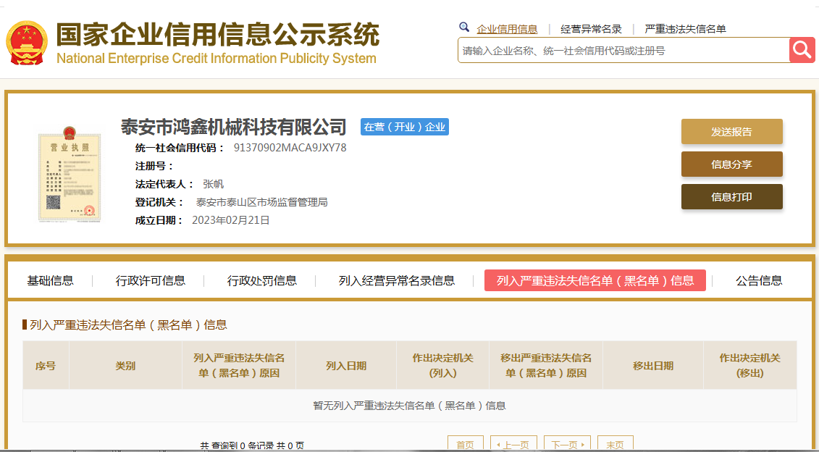
Task: Click the section heading 列入严重违法失信名单（黑名单）信息
Action: coord(128,325)
